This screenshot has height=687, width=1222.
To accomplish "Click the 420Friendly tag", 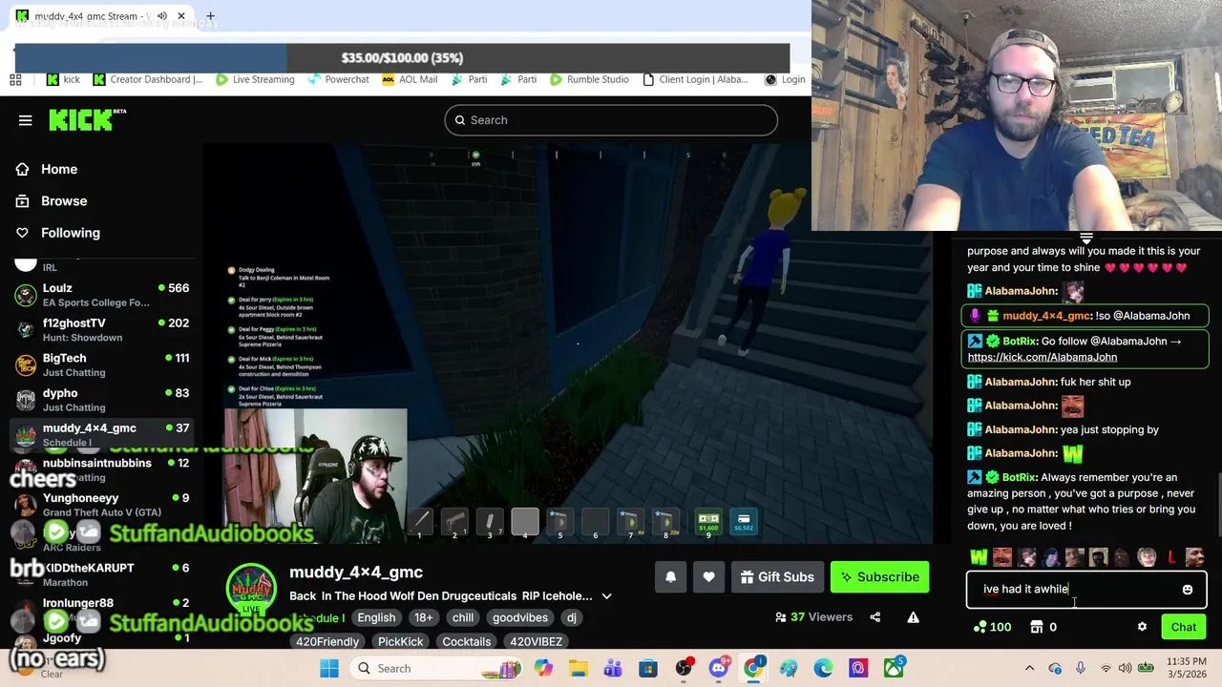I will tap(327, 641).
